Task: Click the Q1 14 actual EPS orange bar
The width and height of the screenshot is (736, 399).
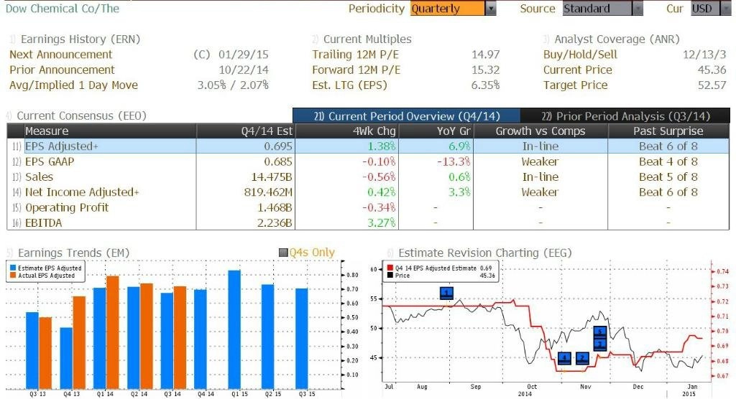Action: pyautogui.click(x=113, y=332)
